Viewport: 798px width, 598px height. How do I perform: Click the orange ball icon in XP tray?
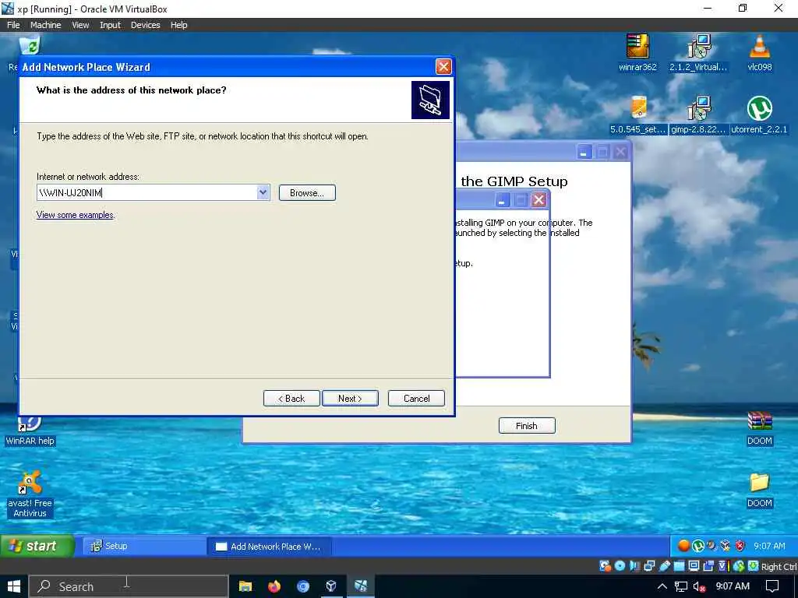coord(683,546)
